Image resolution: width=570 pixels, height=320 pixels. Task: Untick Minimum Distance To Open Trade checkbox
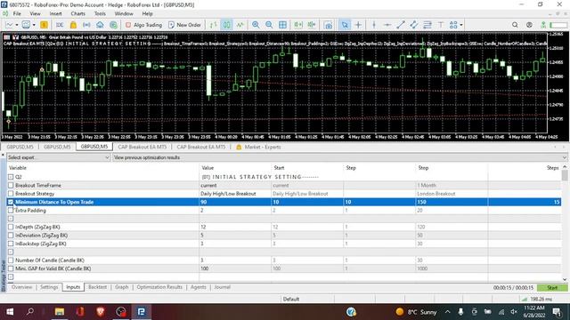point(11,202)
